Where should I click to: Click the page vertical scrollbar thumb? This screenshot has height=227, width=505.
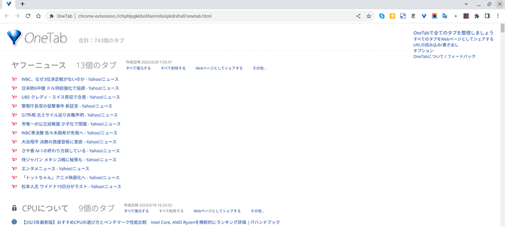coord(502,28)
